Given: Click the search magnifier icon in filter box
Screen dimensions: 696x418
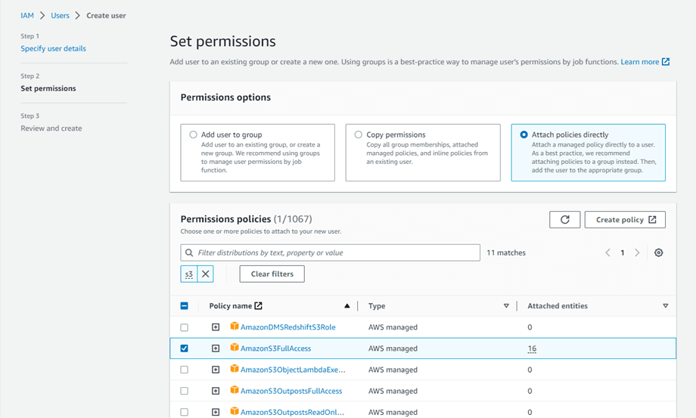Looking at the screenshot, I should click(x=189, y=252).
